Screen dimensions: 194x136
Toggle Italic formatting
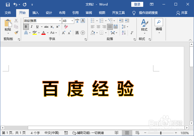pos(32,27)
